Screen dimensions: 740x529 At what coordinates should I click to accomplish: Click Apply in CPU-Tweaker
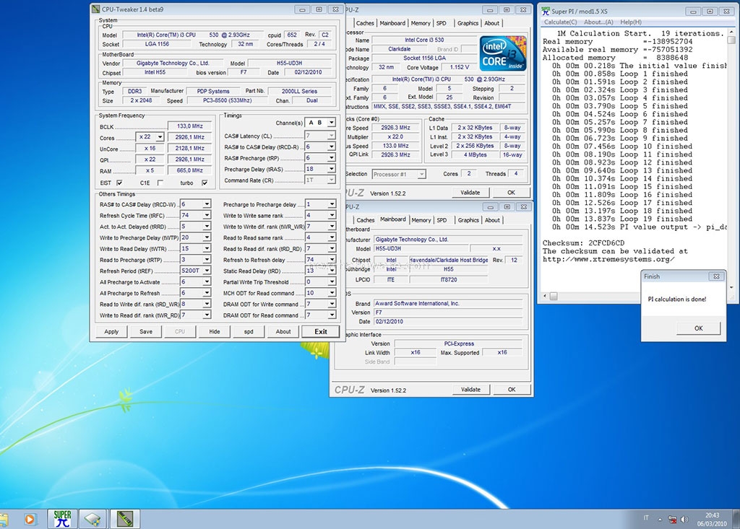point(111,331)
